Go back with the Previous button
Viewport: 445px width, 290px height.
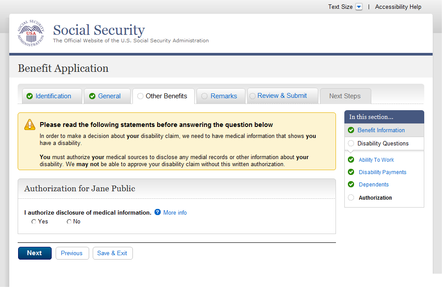[72, 253]
